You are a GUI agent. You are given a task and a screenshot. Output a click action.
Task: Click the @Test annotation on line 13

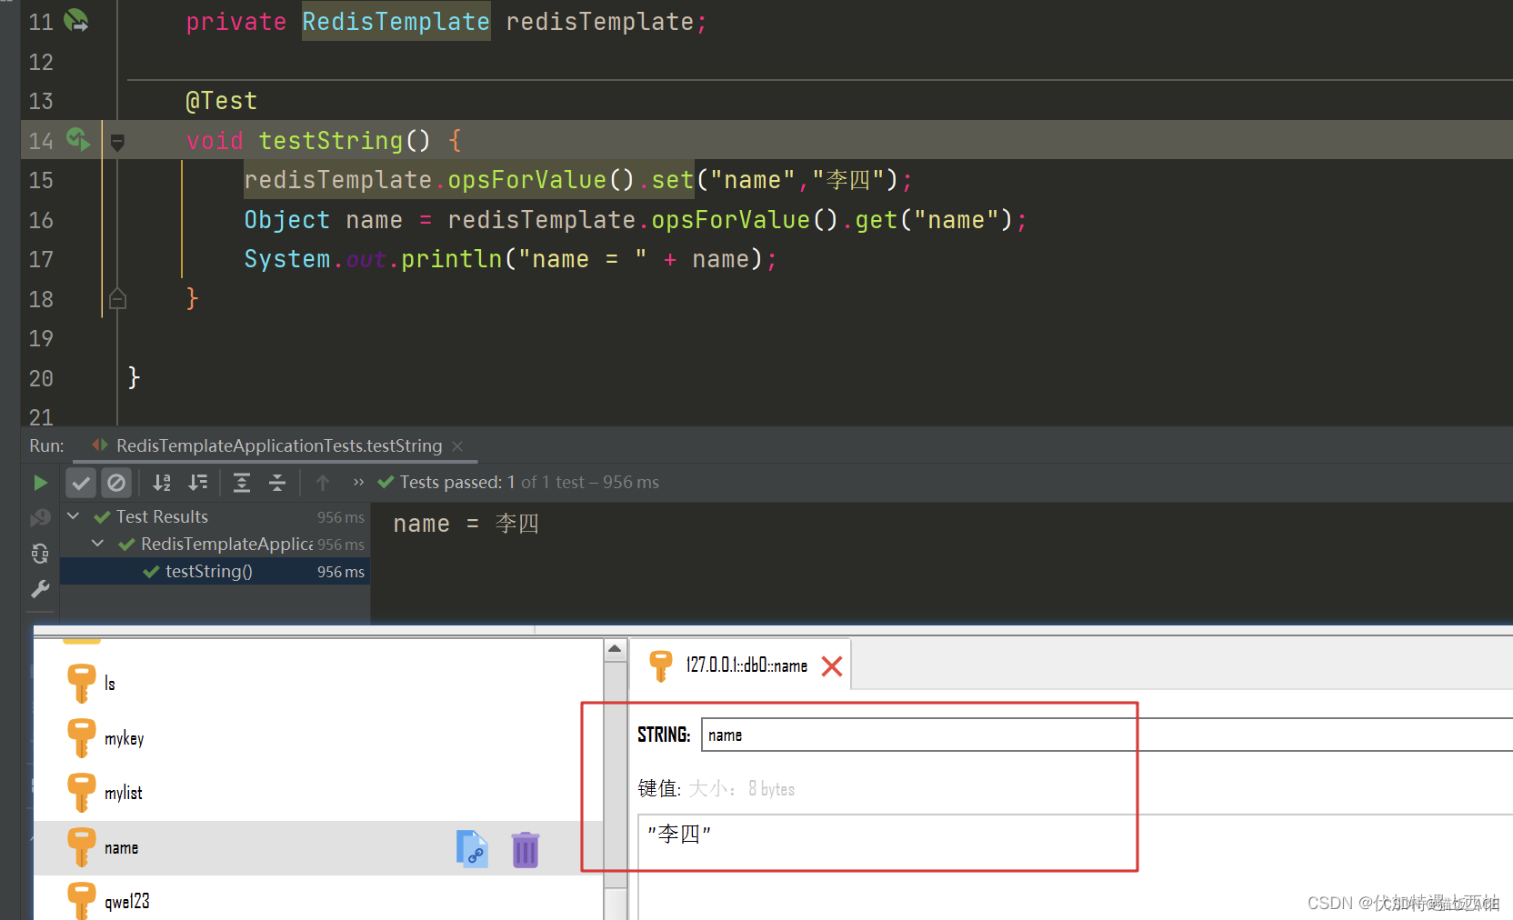(221, 101)
